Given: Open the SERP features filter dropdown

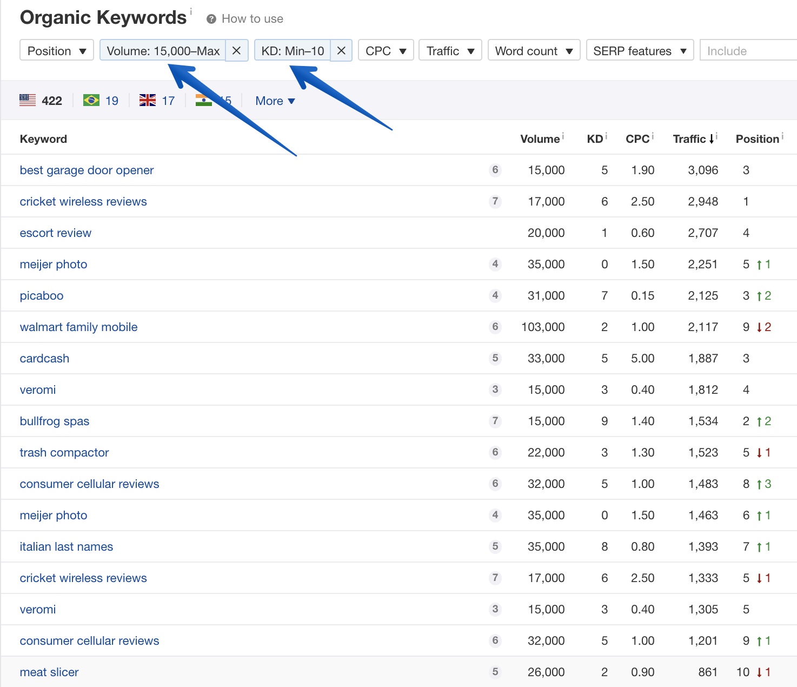Looking at the screenshot, I should click(x=640, y=50).
